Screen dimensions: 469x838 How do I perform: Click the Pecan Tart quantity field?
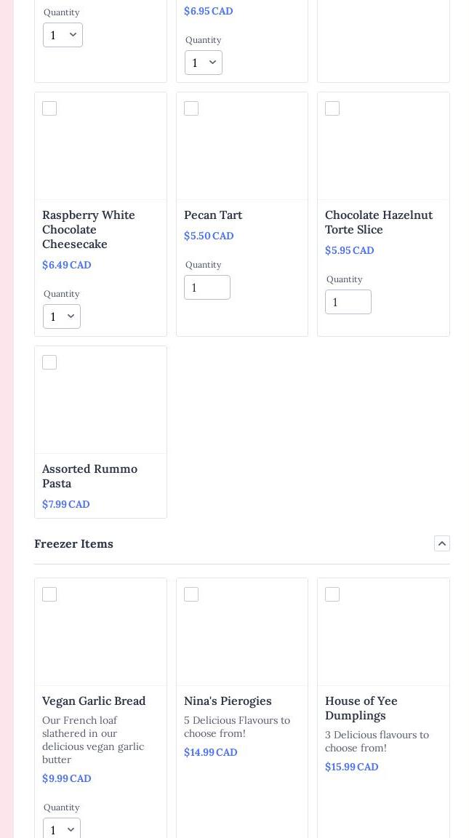coord(207,287)
